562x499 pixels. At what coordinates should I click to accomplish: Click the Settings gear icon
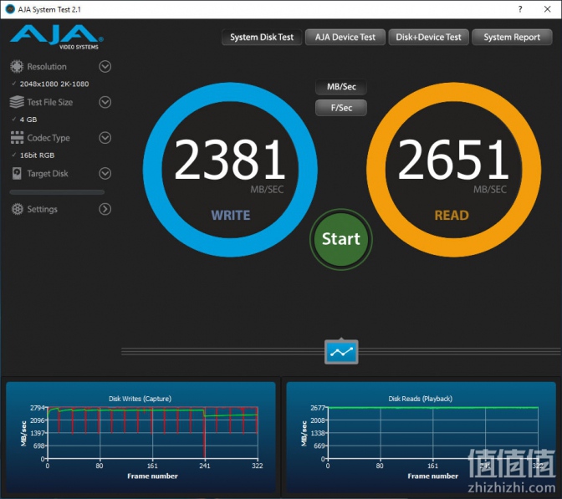point(17,209)
